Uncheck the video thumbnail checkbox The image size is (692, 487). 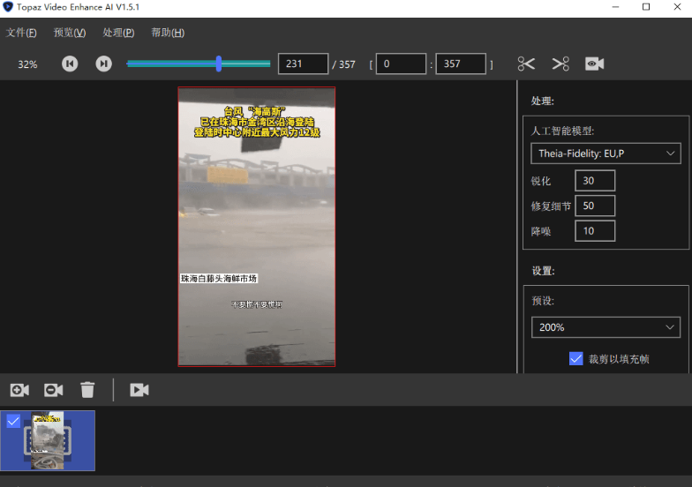[x=13, y=422]
